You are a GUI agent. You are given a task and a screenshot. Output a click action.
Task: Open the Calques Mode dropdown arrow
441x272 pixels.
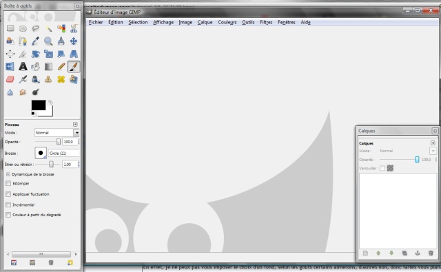tap(433, 151)
